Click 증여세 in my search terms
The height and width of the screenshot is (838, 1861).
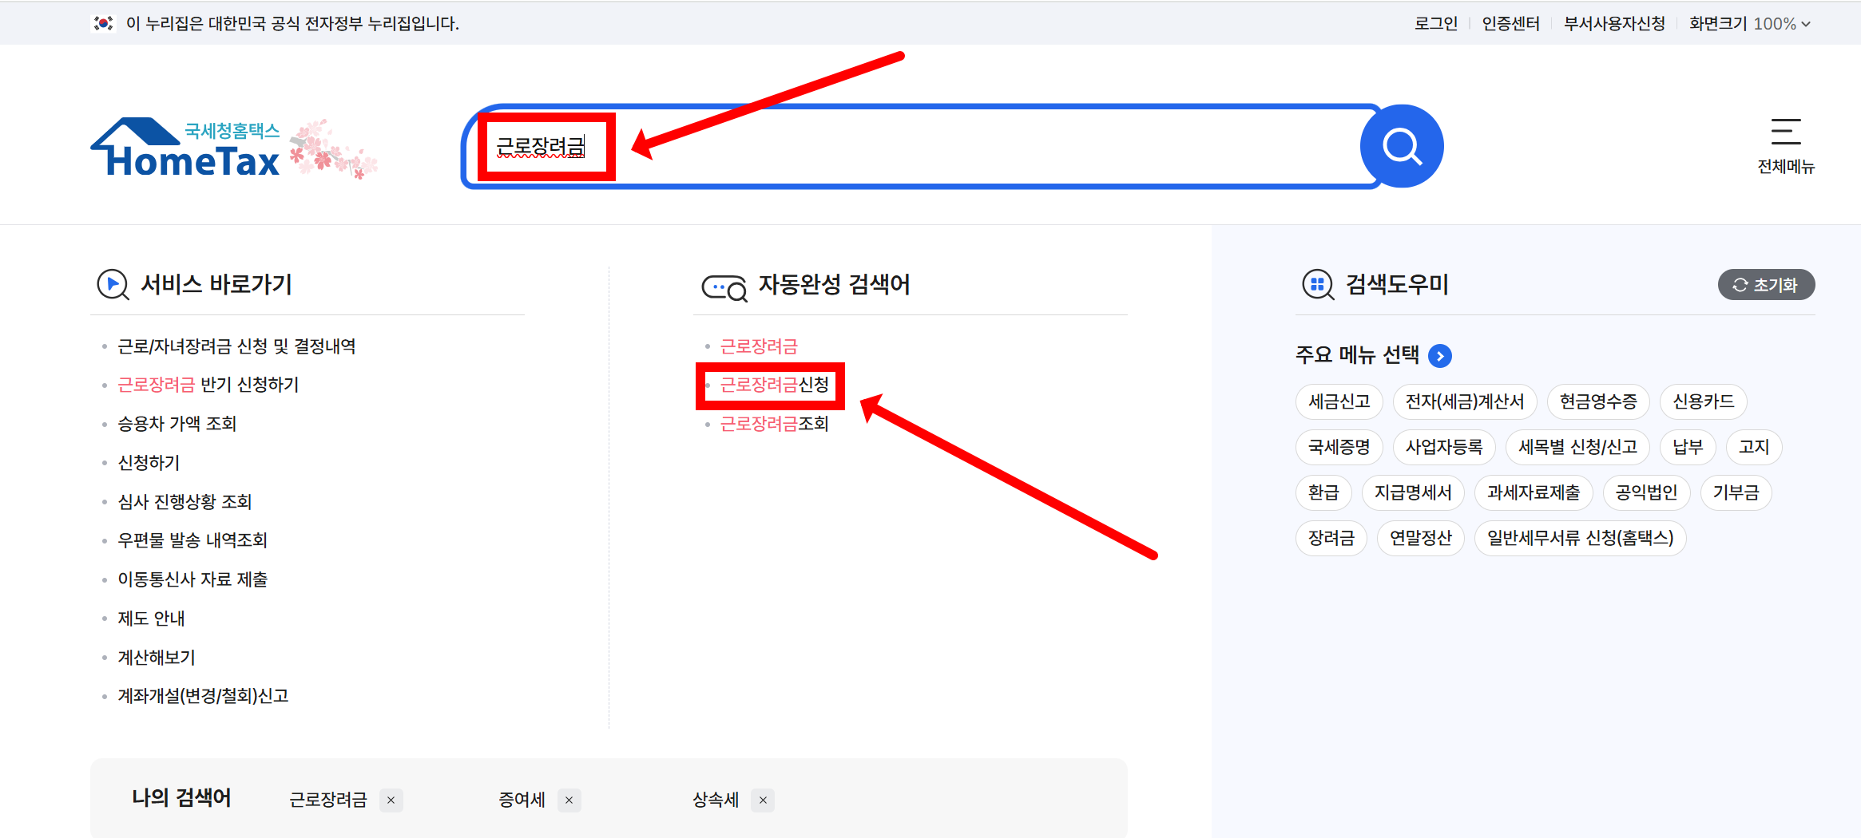click(x=522, y=800)
